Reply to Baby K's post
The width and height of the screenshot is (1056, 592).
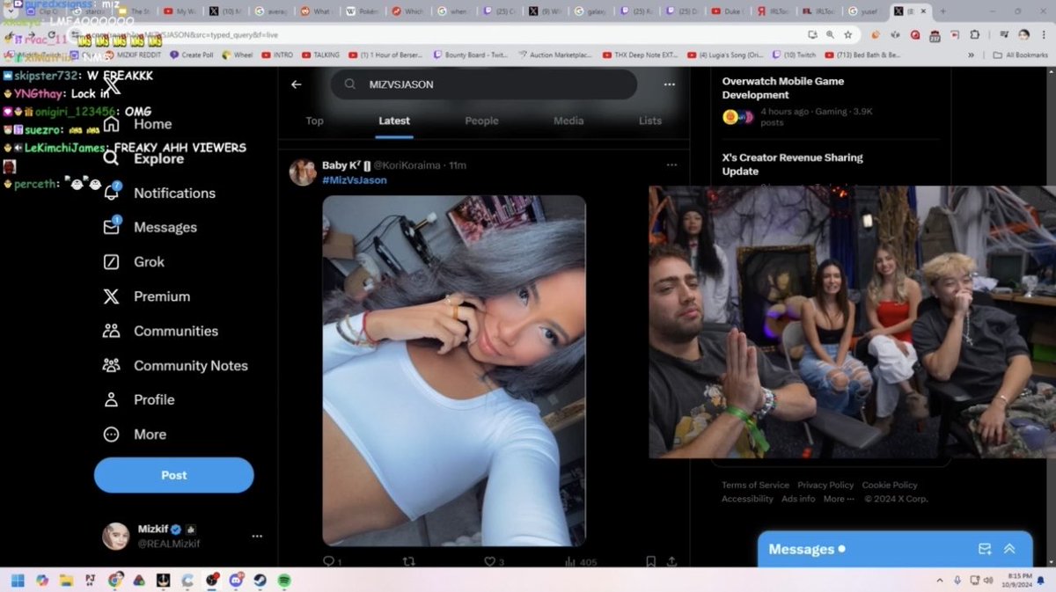[331, 561]
